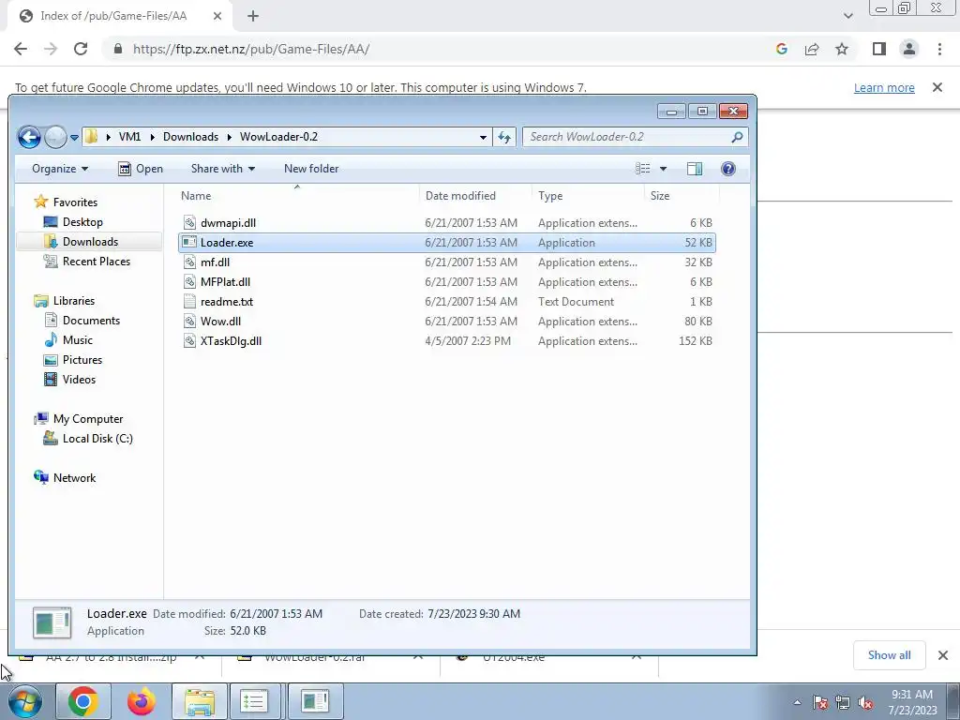Select XTaskDlg.dll file
The image size is (960, 720).
(447, 341)
